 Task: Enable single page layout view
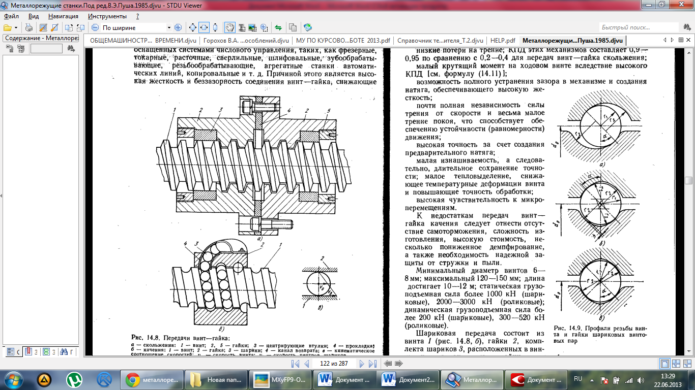click(x=664, y=364)
